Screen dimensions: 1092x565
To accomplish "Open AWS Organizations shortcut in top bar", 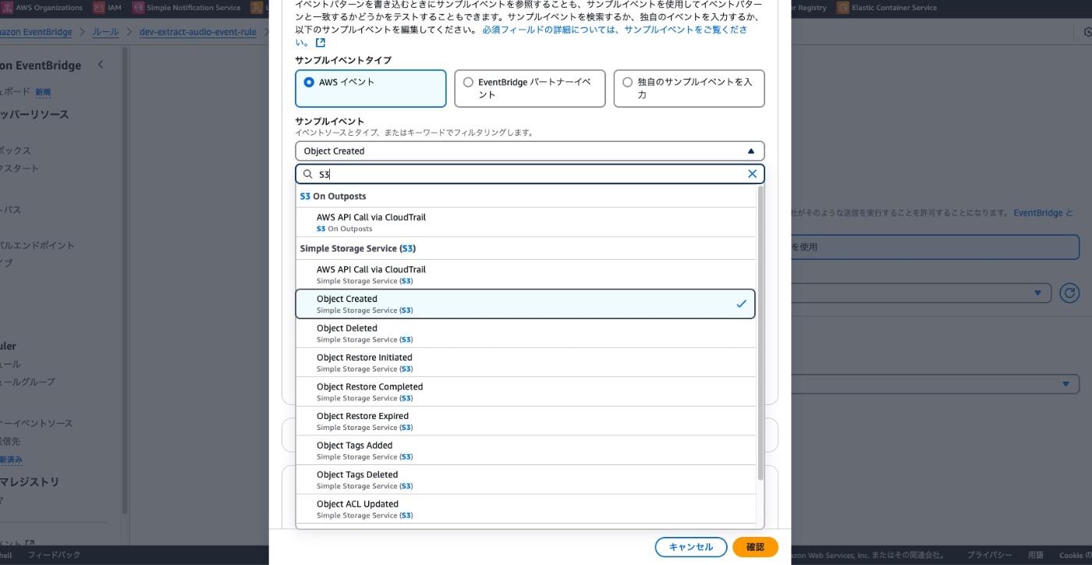I will [x=41, y=8].
